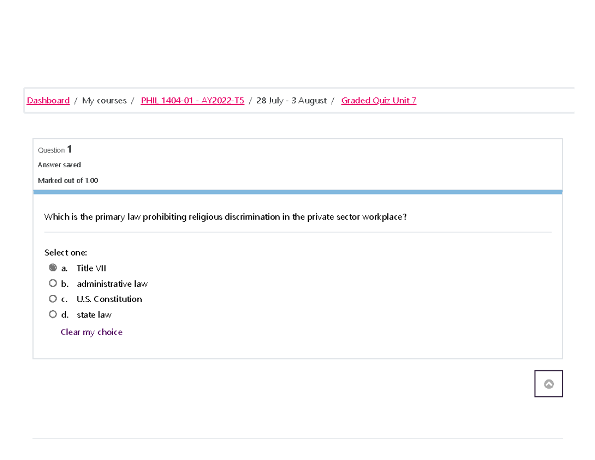
Task: Click the Marked out of 1.00 text
Action: (x=68, y=181)
